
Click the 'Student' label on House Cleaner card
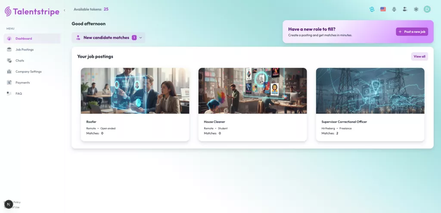223,128
